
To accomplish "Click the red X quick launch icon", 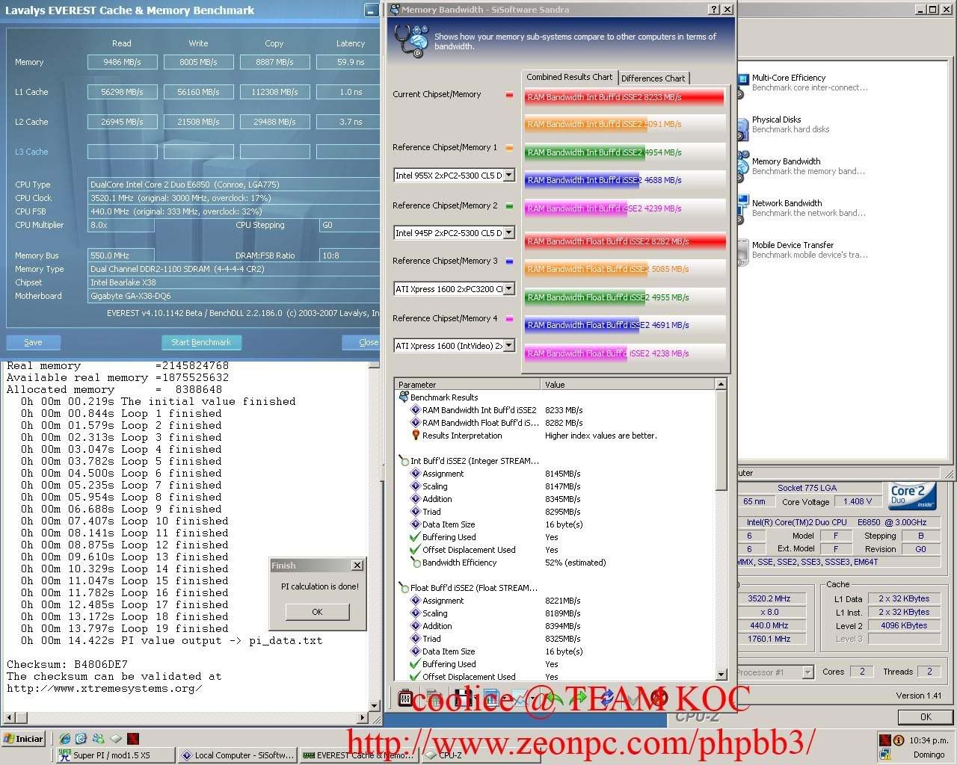I will click(133, 739).
